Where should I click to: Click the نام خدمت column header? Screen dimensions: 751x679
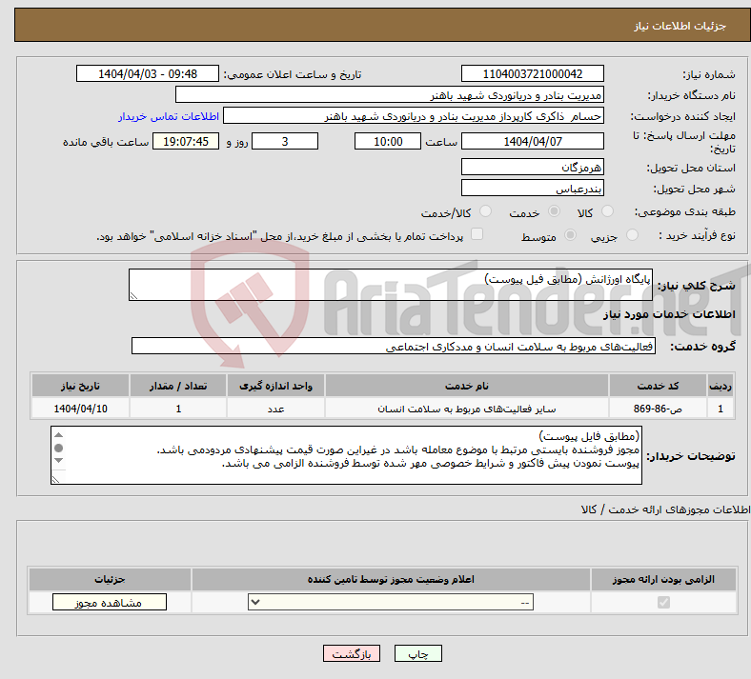(x=466, y=386)
